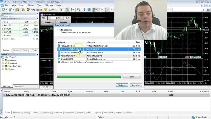211x119 pixels.
Task: Click the Scan button
Action: 132,77
